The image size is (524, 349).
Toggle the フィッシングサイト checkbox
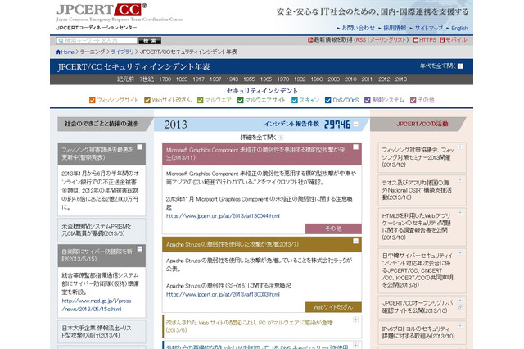(x=94, y=99)
